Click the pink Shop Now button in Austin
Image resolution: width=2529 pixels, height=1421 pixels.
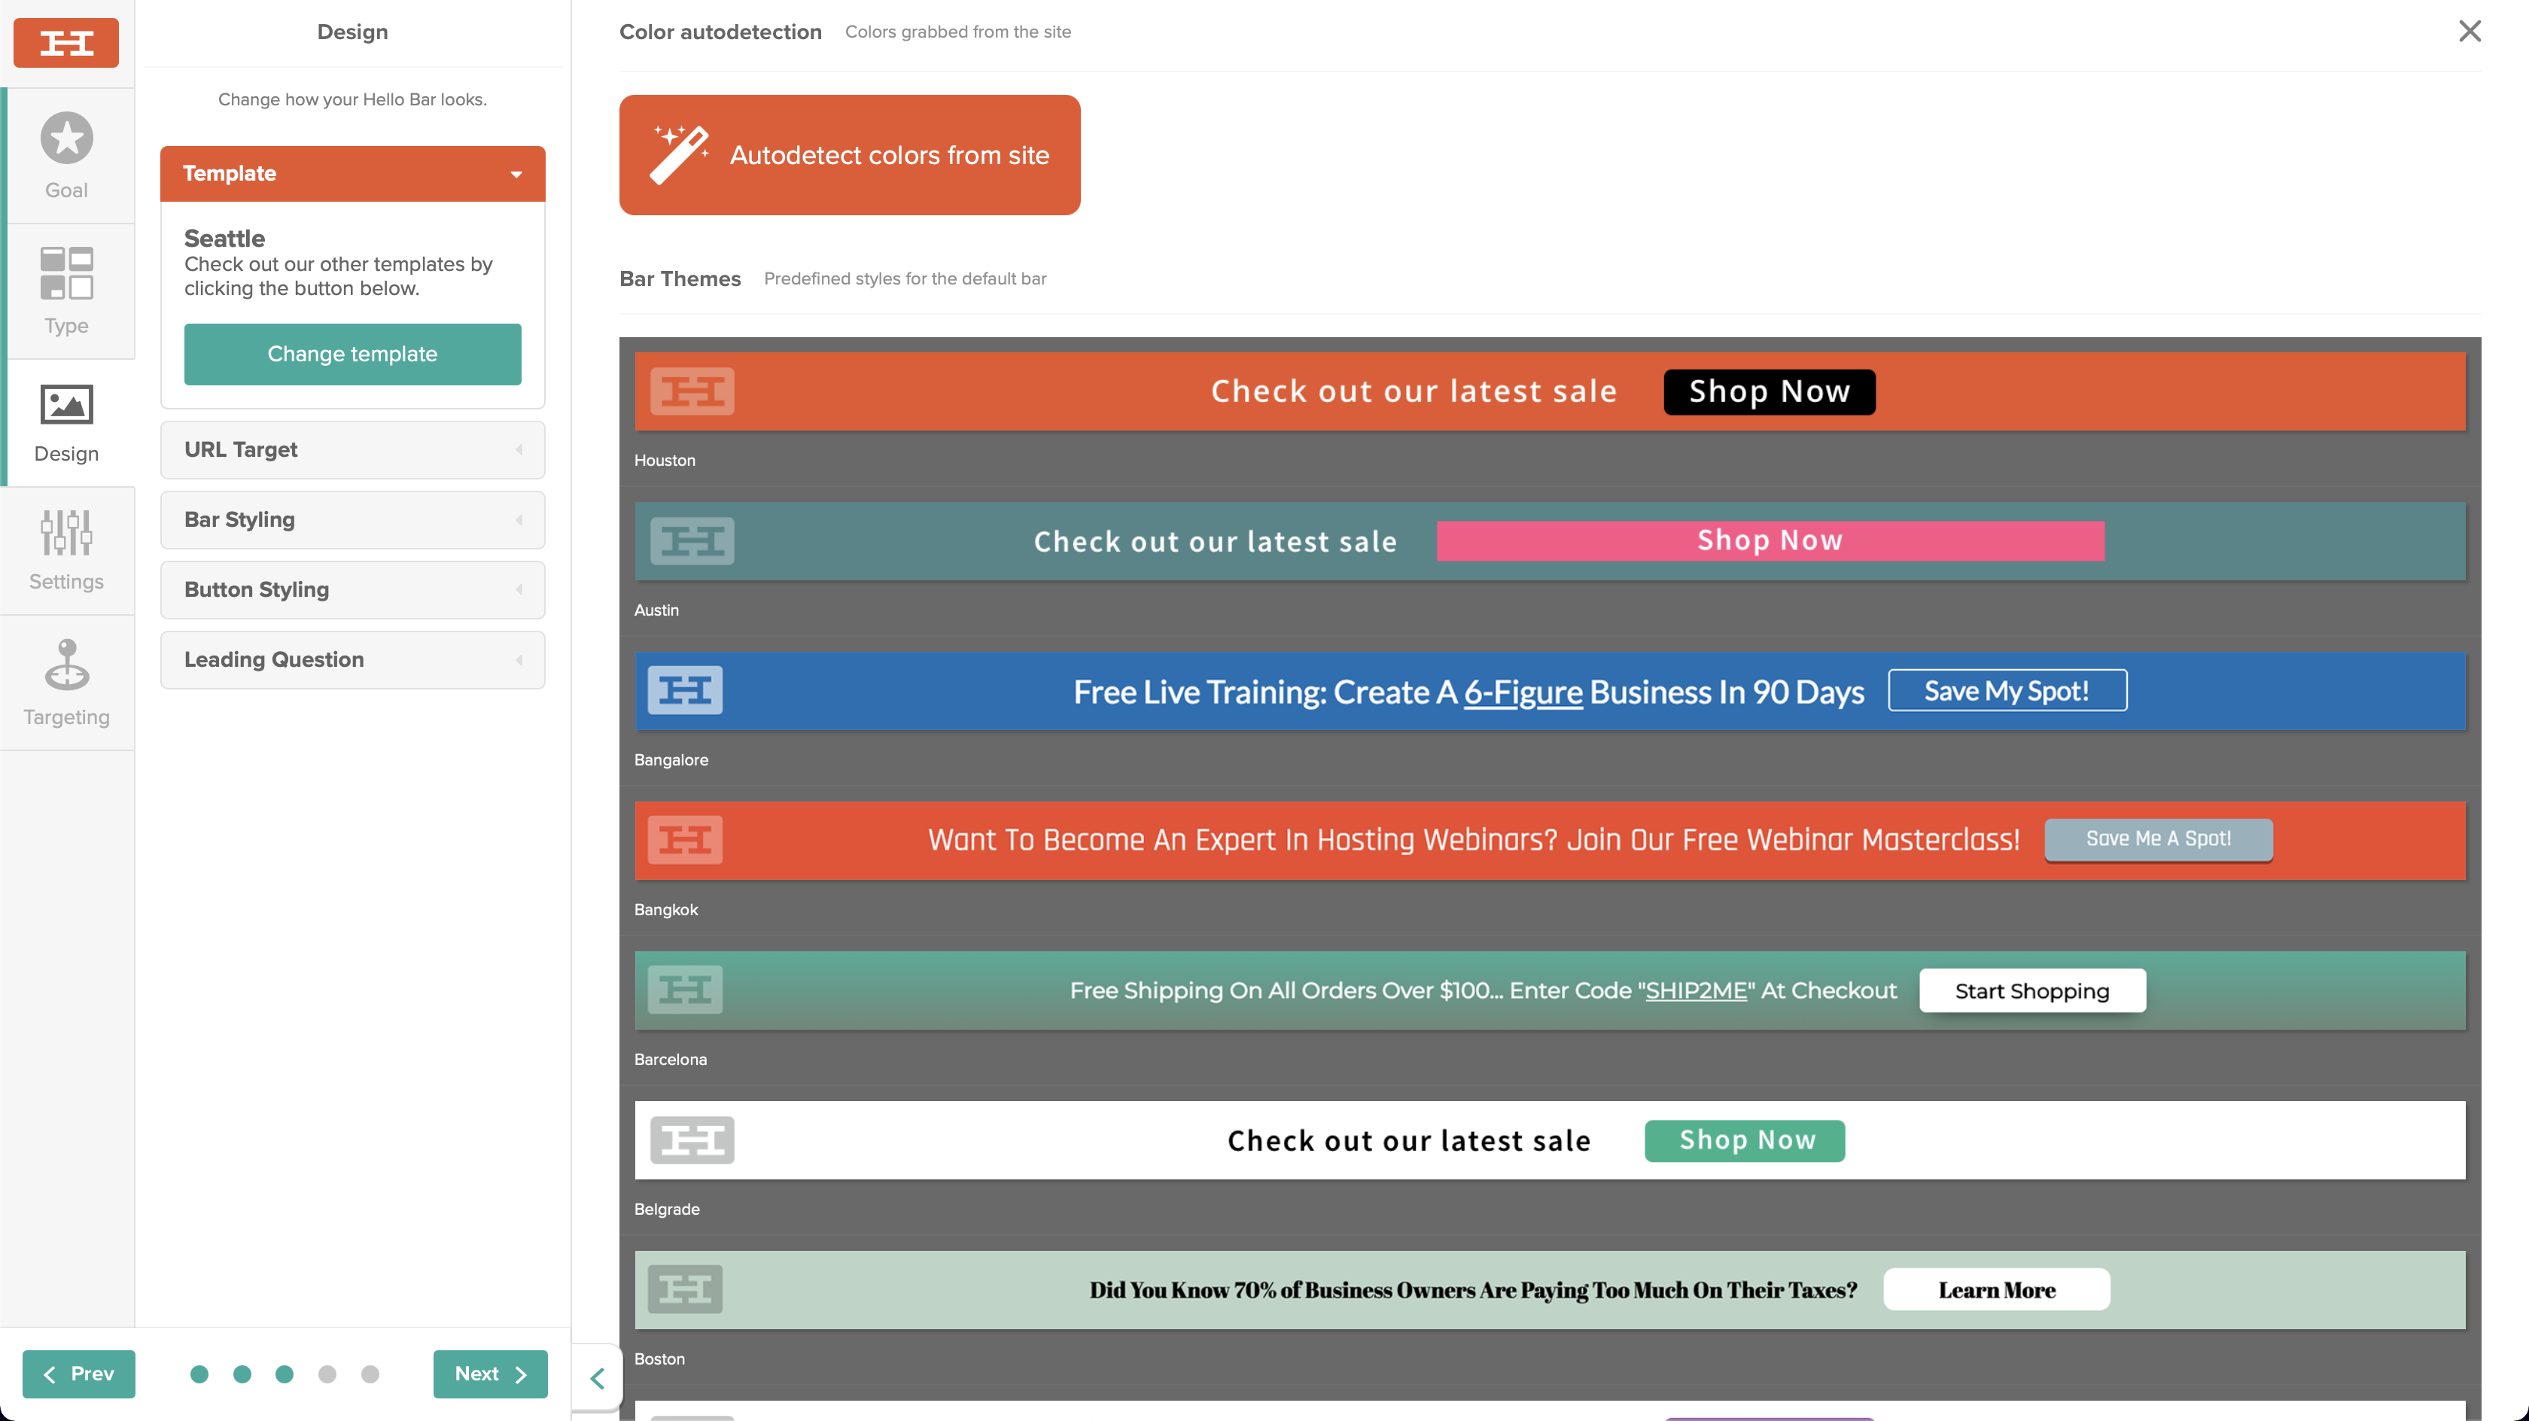1770,541
